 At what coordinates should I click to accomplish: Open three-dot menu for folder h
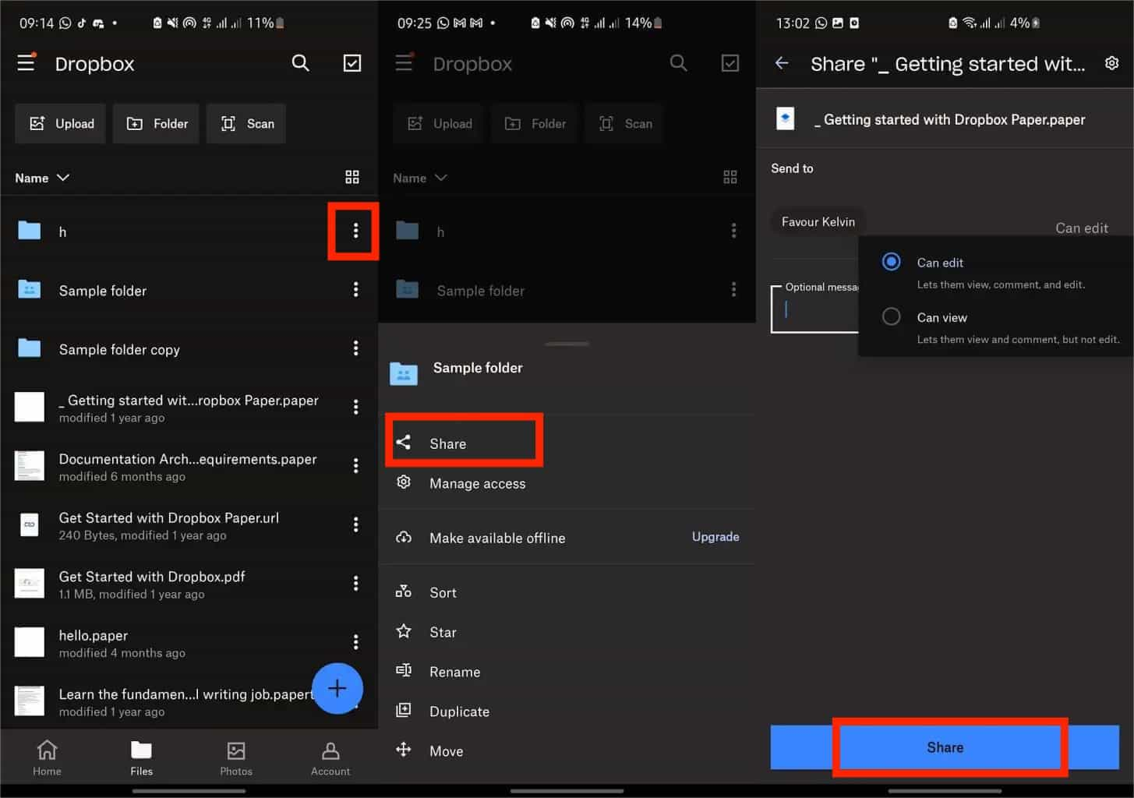(355, 231)
